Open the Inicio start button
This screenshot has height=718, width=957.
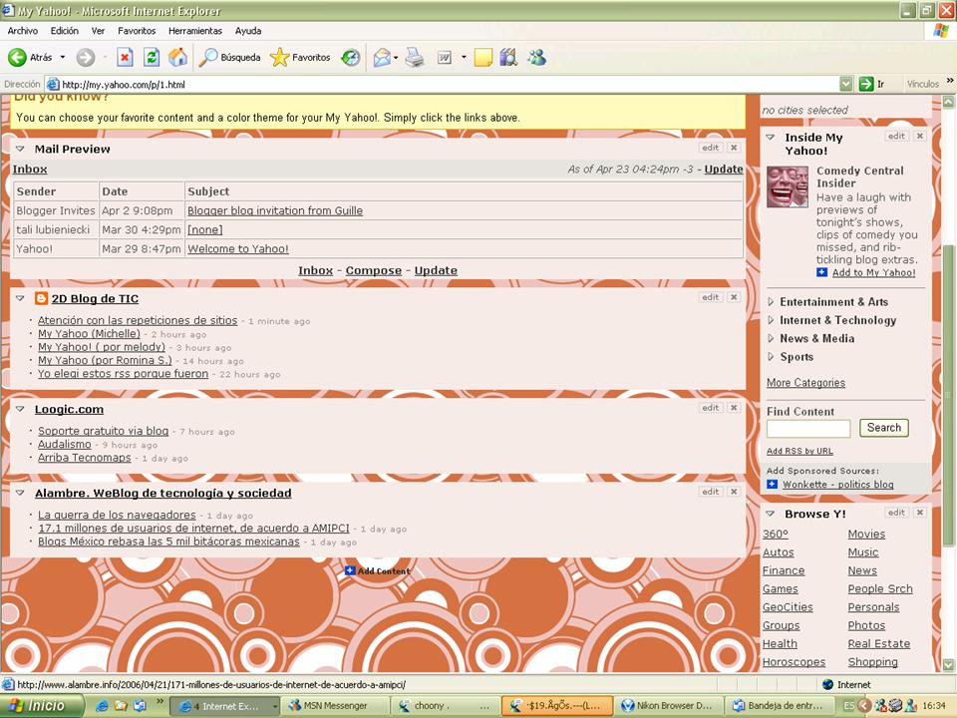(x=42, y=706)
